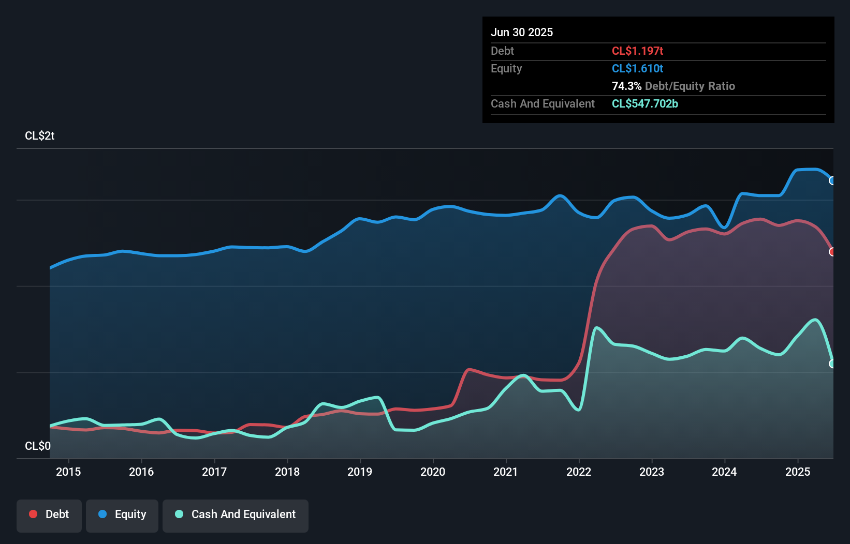Click the teal Cash endpoint marker on the chart
This screenshot has height=544, width=850.
(x=832, y=364)
